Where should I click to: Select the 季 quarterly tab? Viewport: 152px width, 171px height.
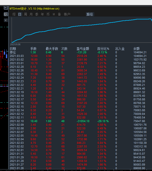[37, 14]
